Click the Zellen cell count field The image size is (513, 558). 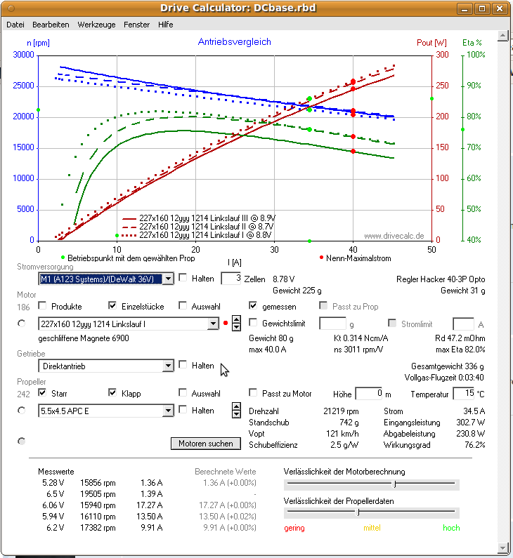click(x=230, y=279)
